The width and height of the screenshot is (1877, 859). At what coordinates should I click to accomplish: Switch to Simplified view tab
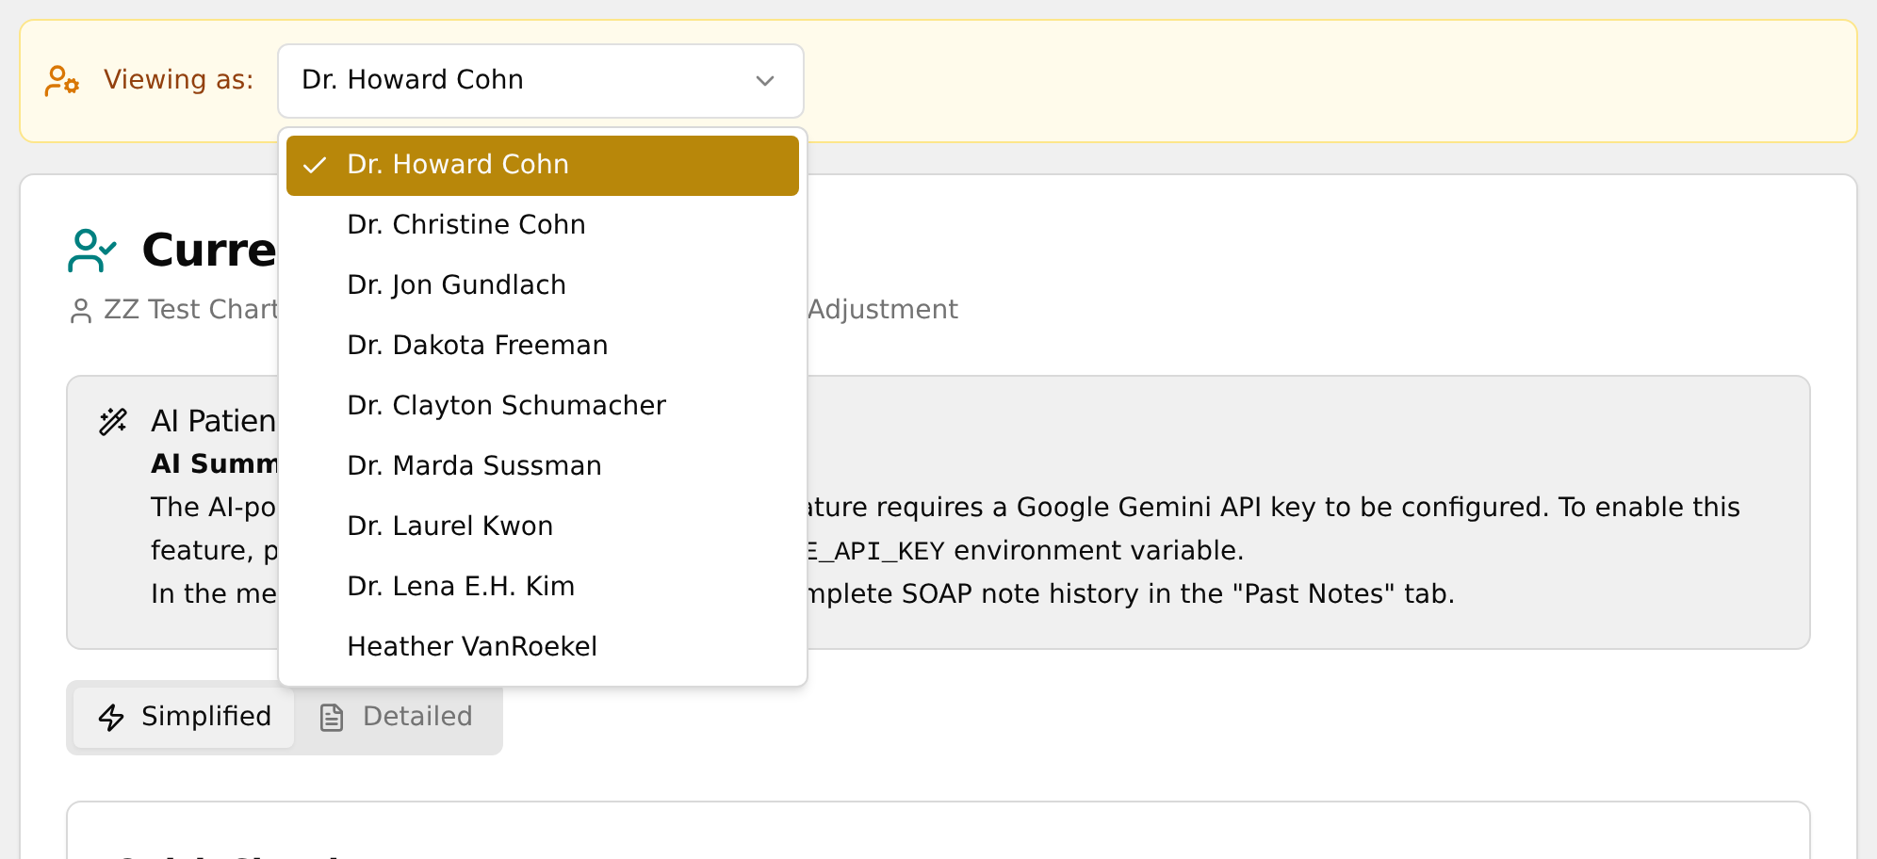[185, 717]
